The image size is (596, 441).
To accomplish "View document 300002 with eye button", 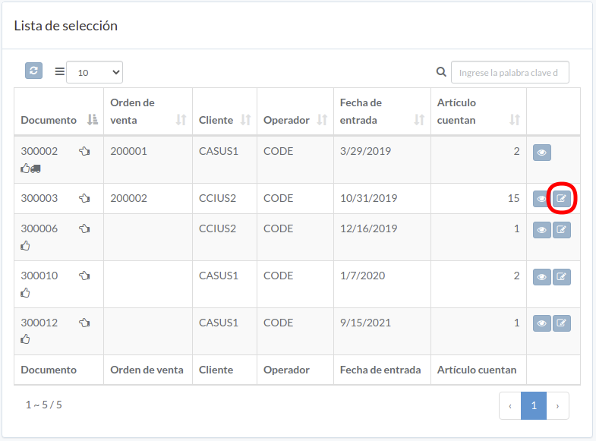I will (541, 153).
